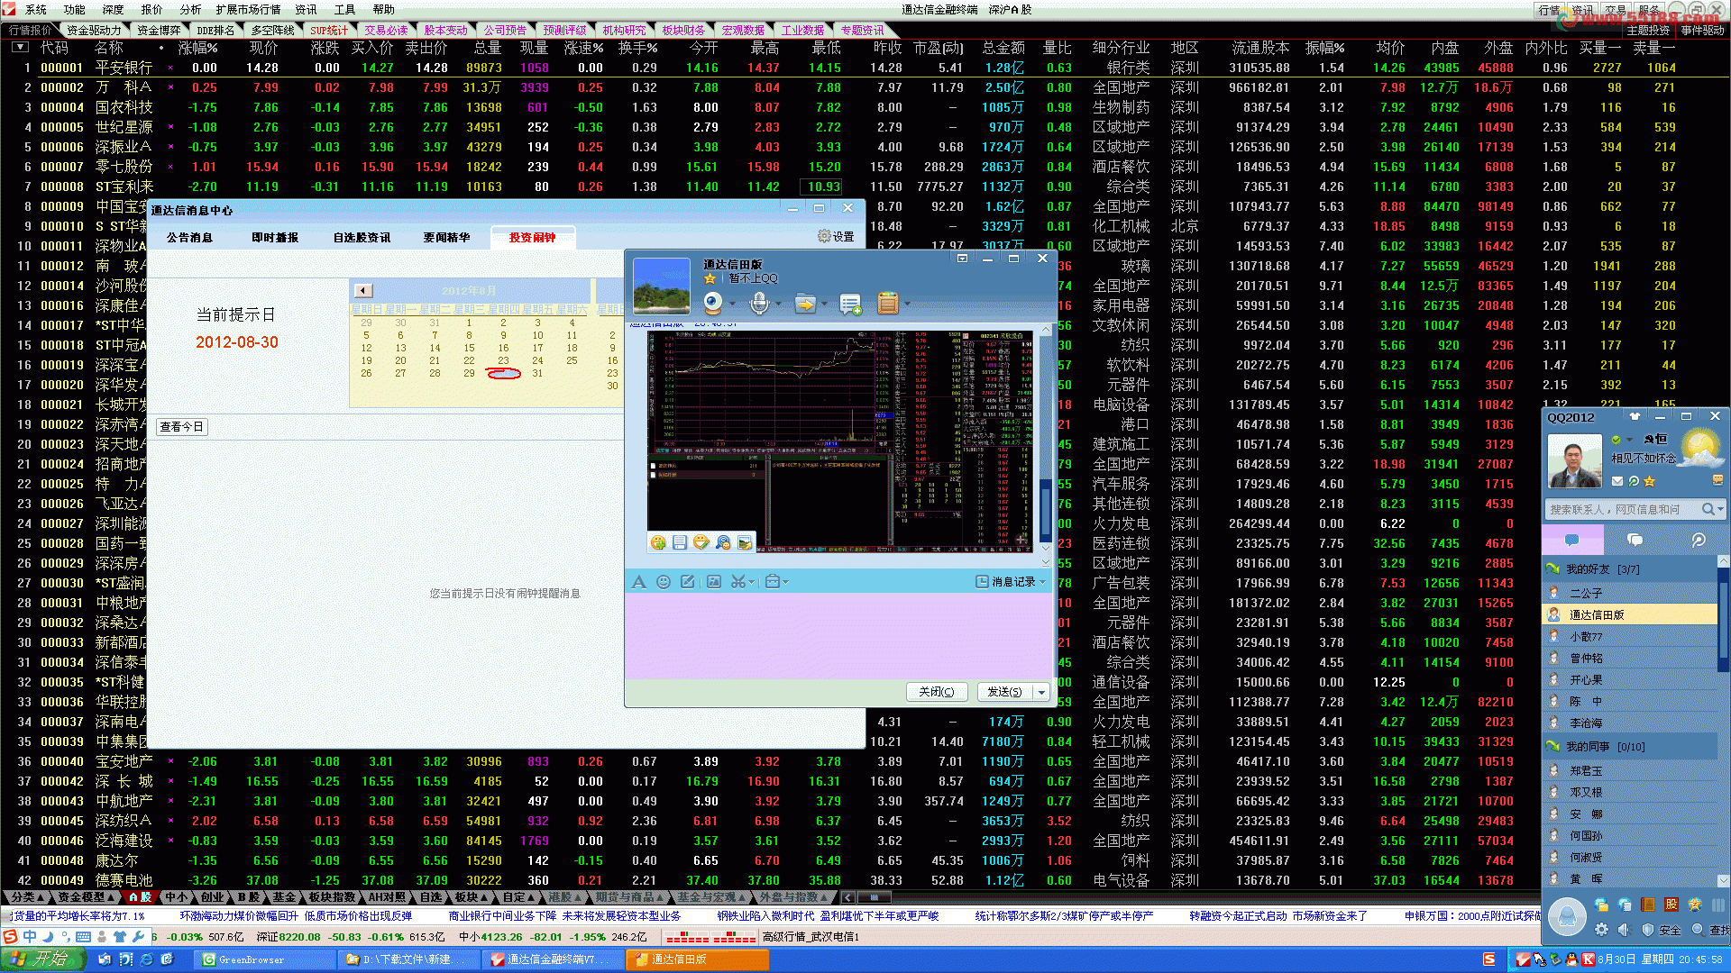Image resolution: width=1731 pixels, height=973 pixels.
Task: Expand file transfer dropdown arrow
Action: point(823,305)
